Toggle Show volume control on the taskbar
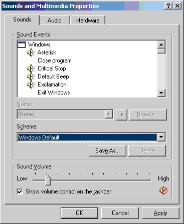184x224 pixels. tap(20, 191)
